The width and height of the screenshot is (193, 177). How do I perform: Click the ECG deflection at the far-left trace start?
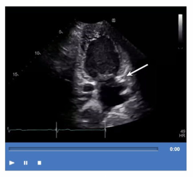pos(9,130)
